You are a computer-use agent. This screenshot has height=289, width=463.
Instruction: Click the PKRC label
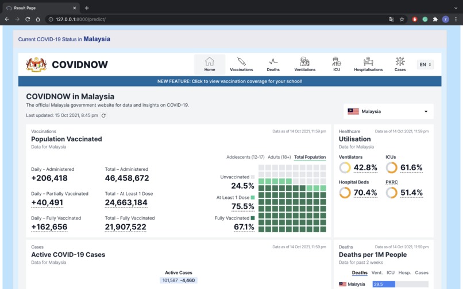pos(392,182)
